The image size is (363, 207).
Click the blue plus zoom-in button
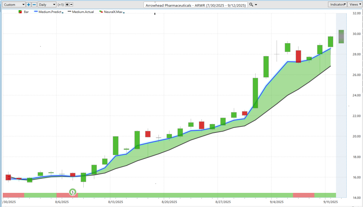click(x=28, y=5)
